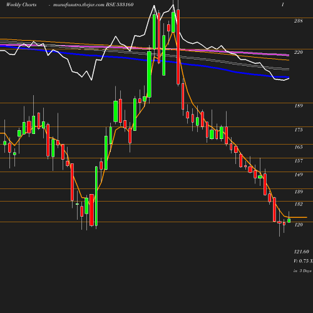The width and height of the screenshot is (313, 313).
Task: Click the 165 price axis label
Action: 299,147
